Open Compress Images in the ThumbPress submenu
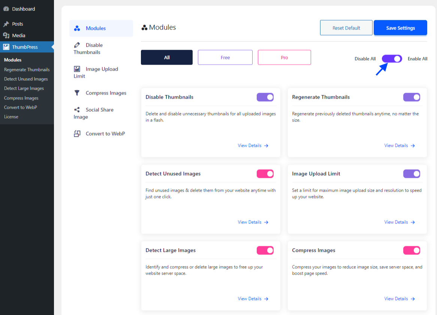437x315 pixels. click(x=21, y=98)
